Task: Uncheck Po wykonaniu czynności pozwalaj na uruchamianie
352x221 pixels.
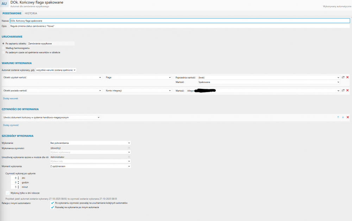Action: (x=52, y=203)
